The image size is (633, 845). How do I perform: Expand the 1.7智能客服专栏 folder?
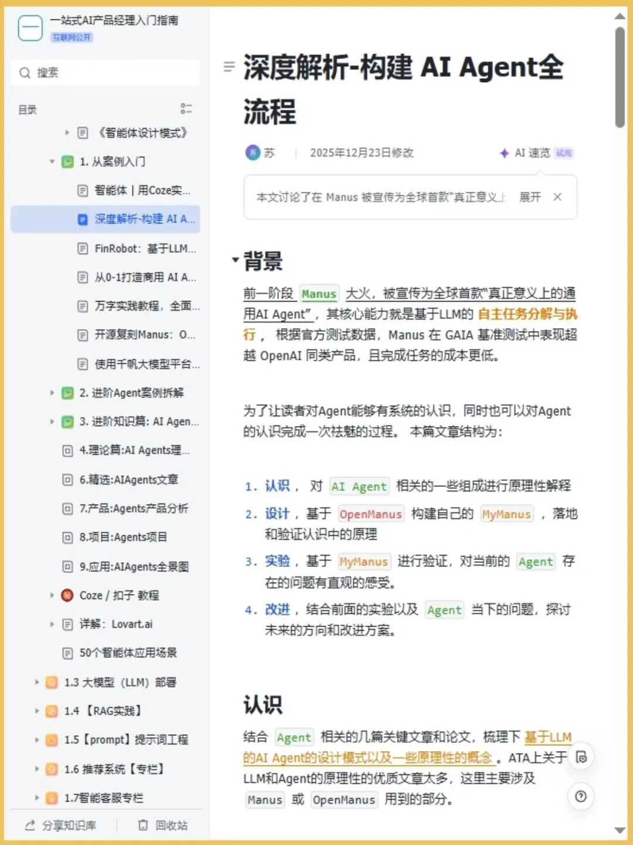pyautogui.click(x=36, y=797)
